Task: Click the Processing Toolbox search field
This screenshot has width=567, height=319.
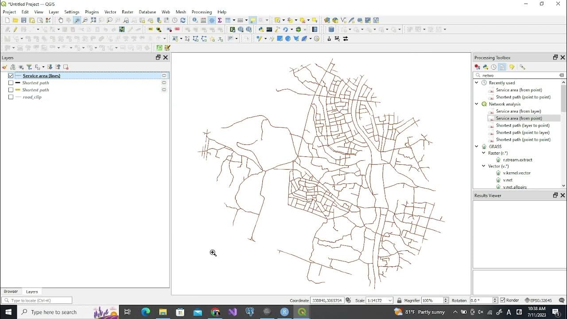Action: pos(518,75)
